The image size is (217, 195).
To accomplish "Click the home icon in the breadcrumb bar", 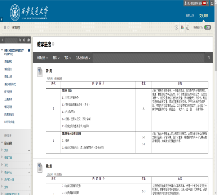I will (5, 27).
